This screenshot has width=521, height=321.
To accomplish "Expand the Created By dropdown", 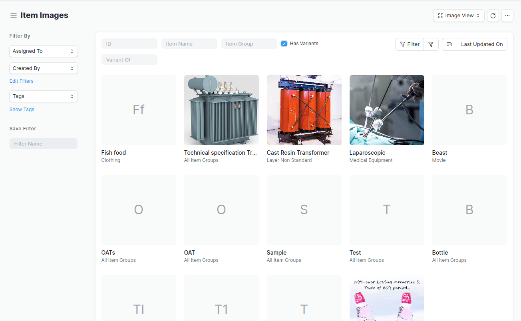I will tap(44, 68).
